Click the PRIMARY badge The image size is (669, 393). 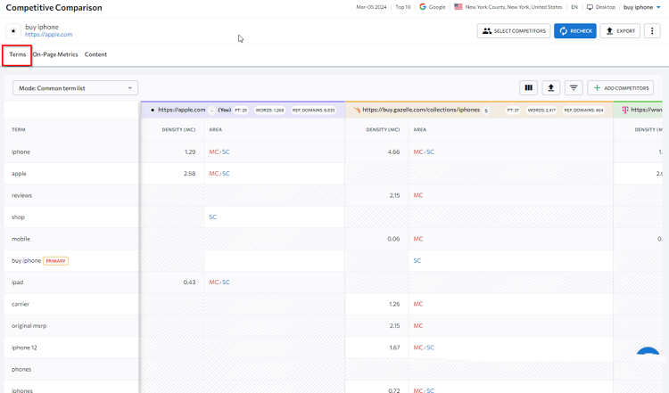click(x=55, y=261)
